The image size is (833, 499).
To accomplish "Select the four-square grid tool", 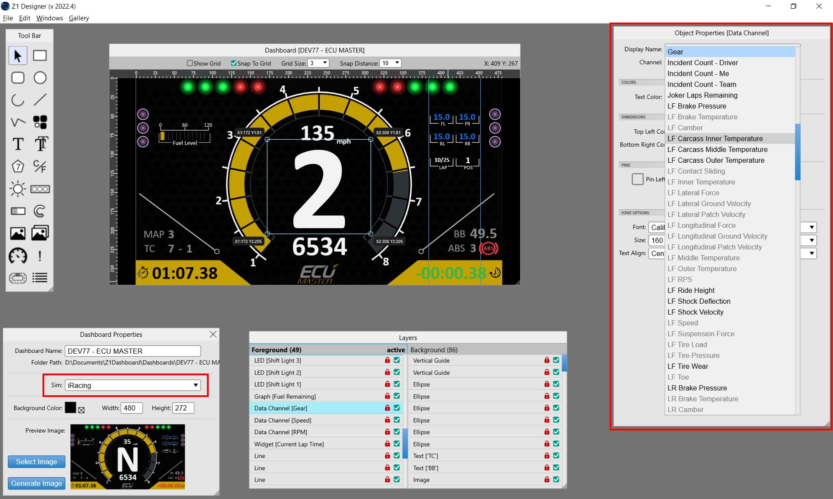I will coord(40,122).
